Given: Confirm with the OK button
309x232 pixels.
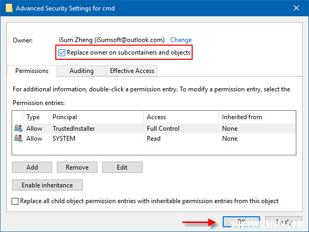Looking at the screenshot, I should [242, 222].
